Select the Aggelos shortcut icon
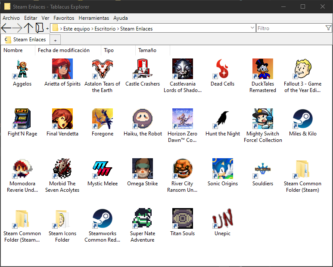Screen dimensions: 333x267 coord(22,69)
